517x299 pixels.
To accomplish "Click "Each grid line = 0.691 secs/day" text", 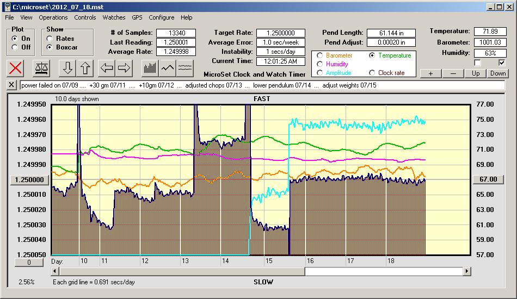I will coord(94,282).
